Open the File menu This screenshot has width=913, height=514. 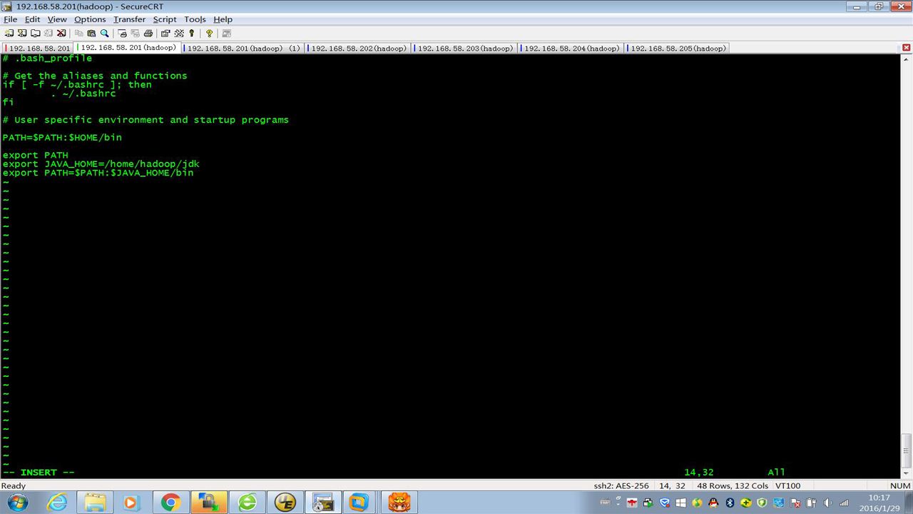coord(10,19)
